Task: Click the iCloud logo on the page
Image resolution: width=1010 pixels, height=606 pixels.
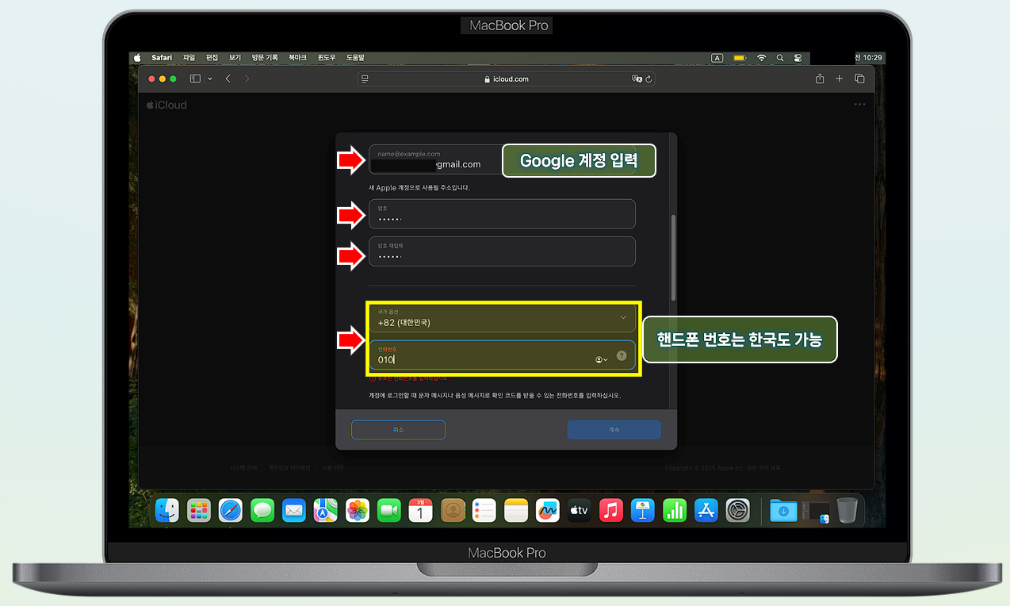Action: pos(166,105)
